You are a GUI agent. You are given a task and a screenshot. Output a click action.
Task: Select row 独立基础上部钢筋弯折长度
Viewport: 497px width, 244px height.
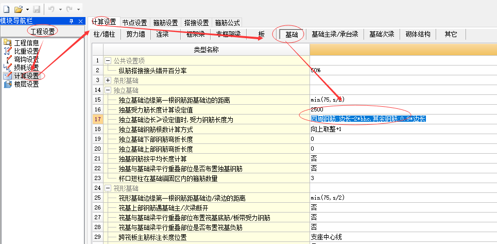[207, 149]
